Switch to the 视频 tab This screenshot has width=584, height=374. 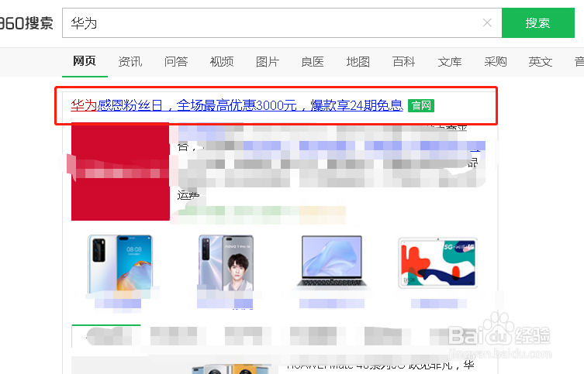(x=222, y=61)
